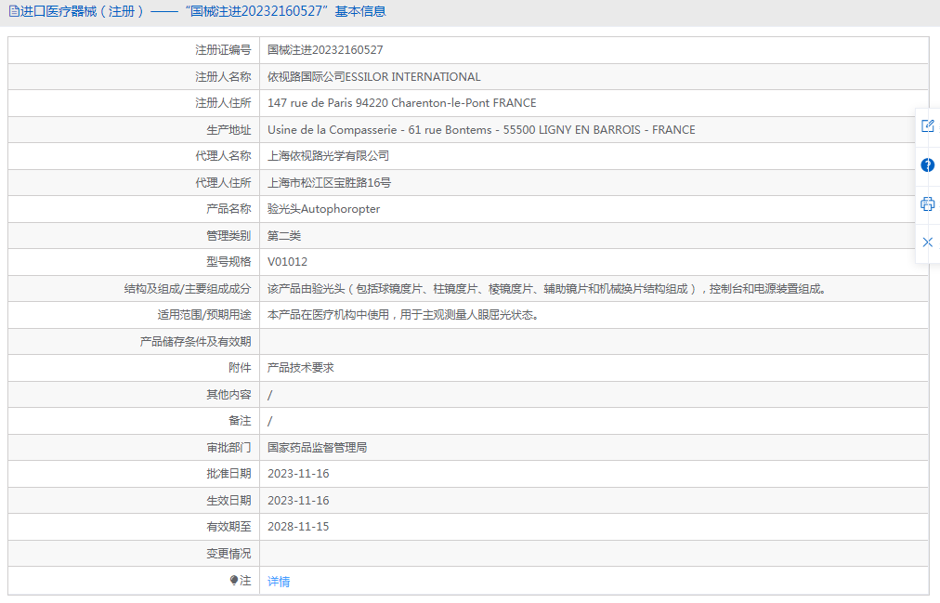The height and width of the screenshot is (603, 940).
Task: Click the 管理类别 label
Action: point(228,236)
